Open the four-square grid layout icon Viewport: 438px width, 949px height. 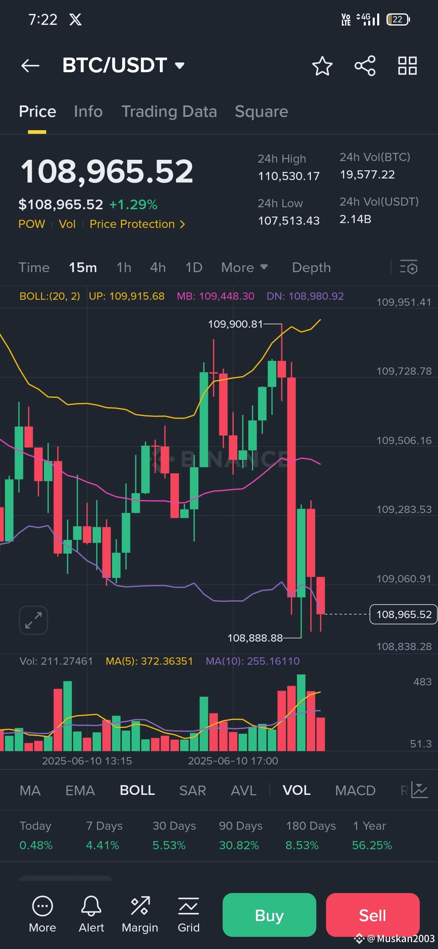(x=408, y=66)
